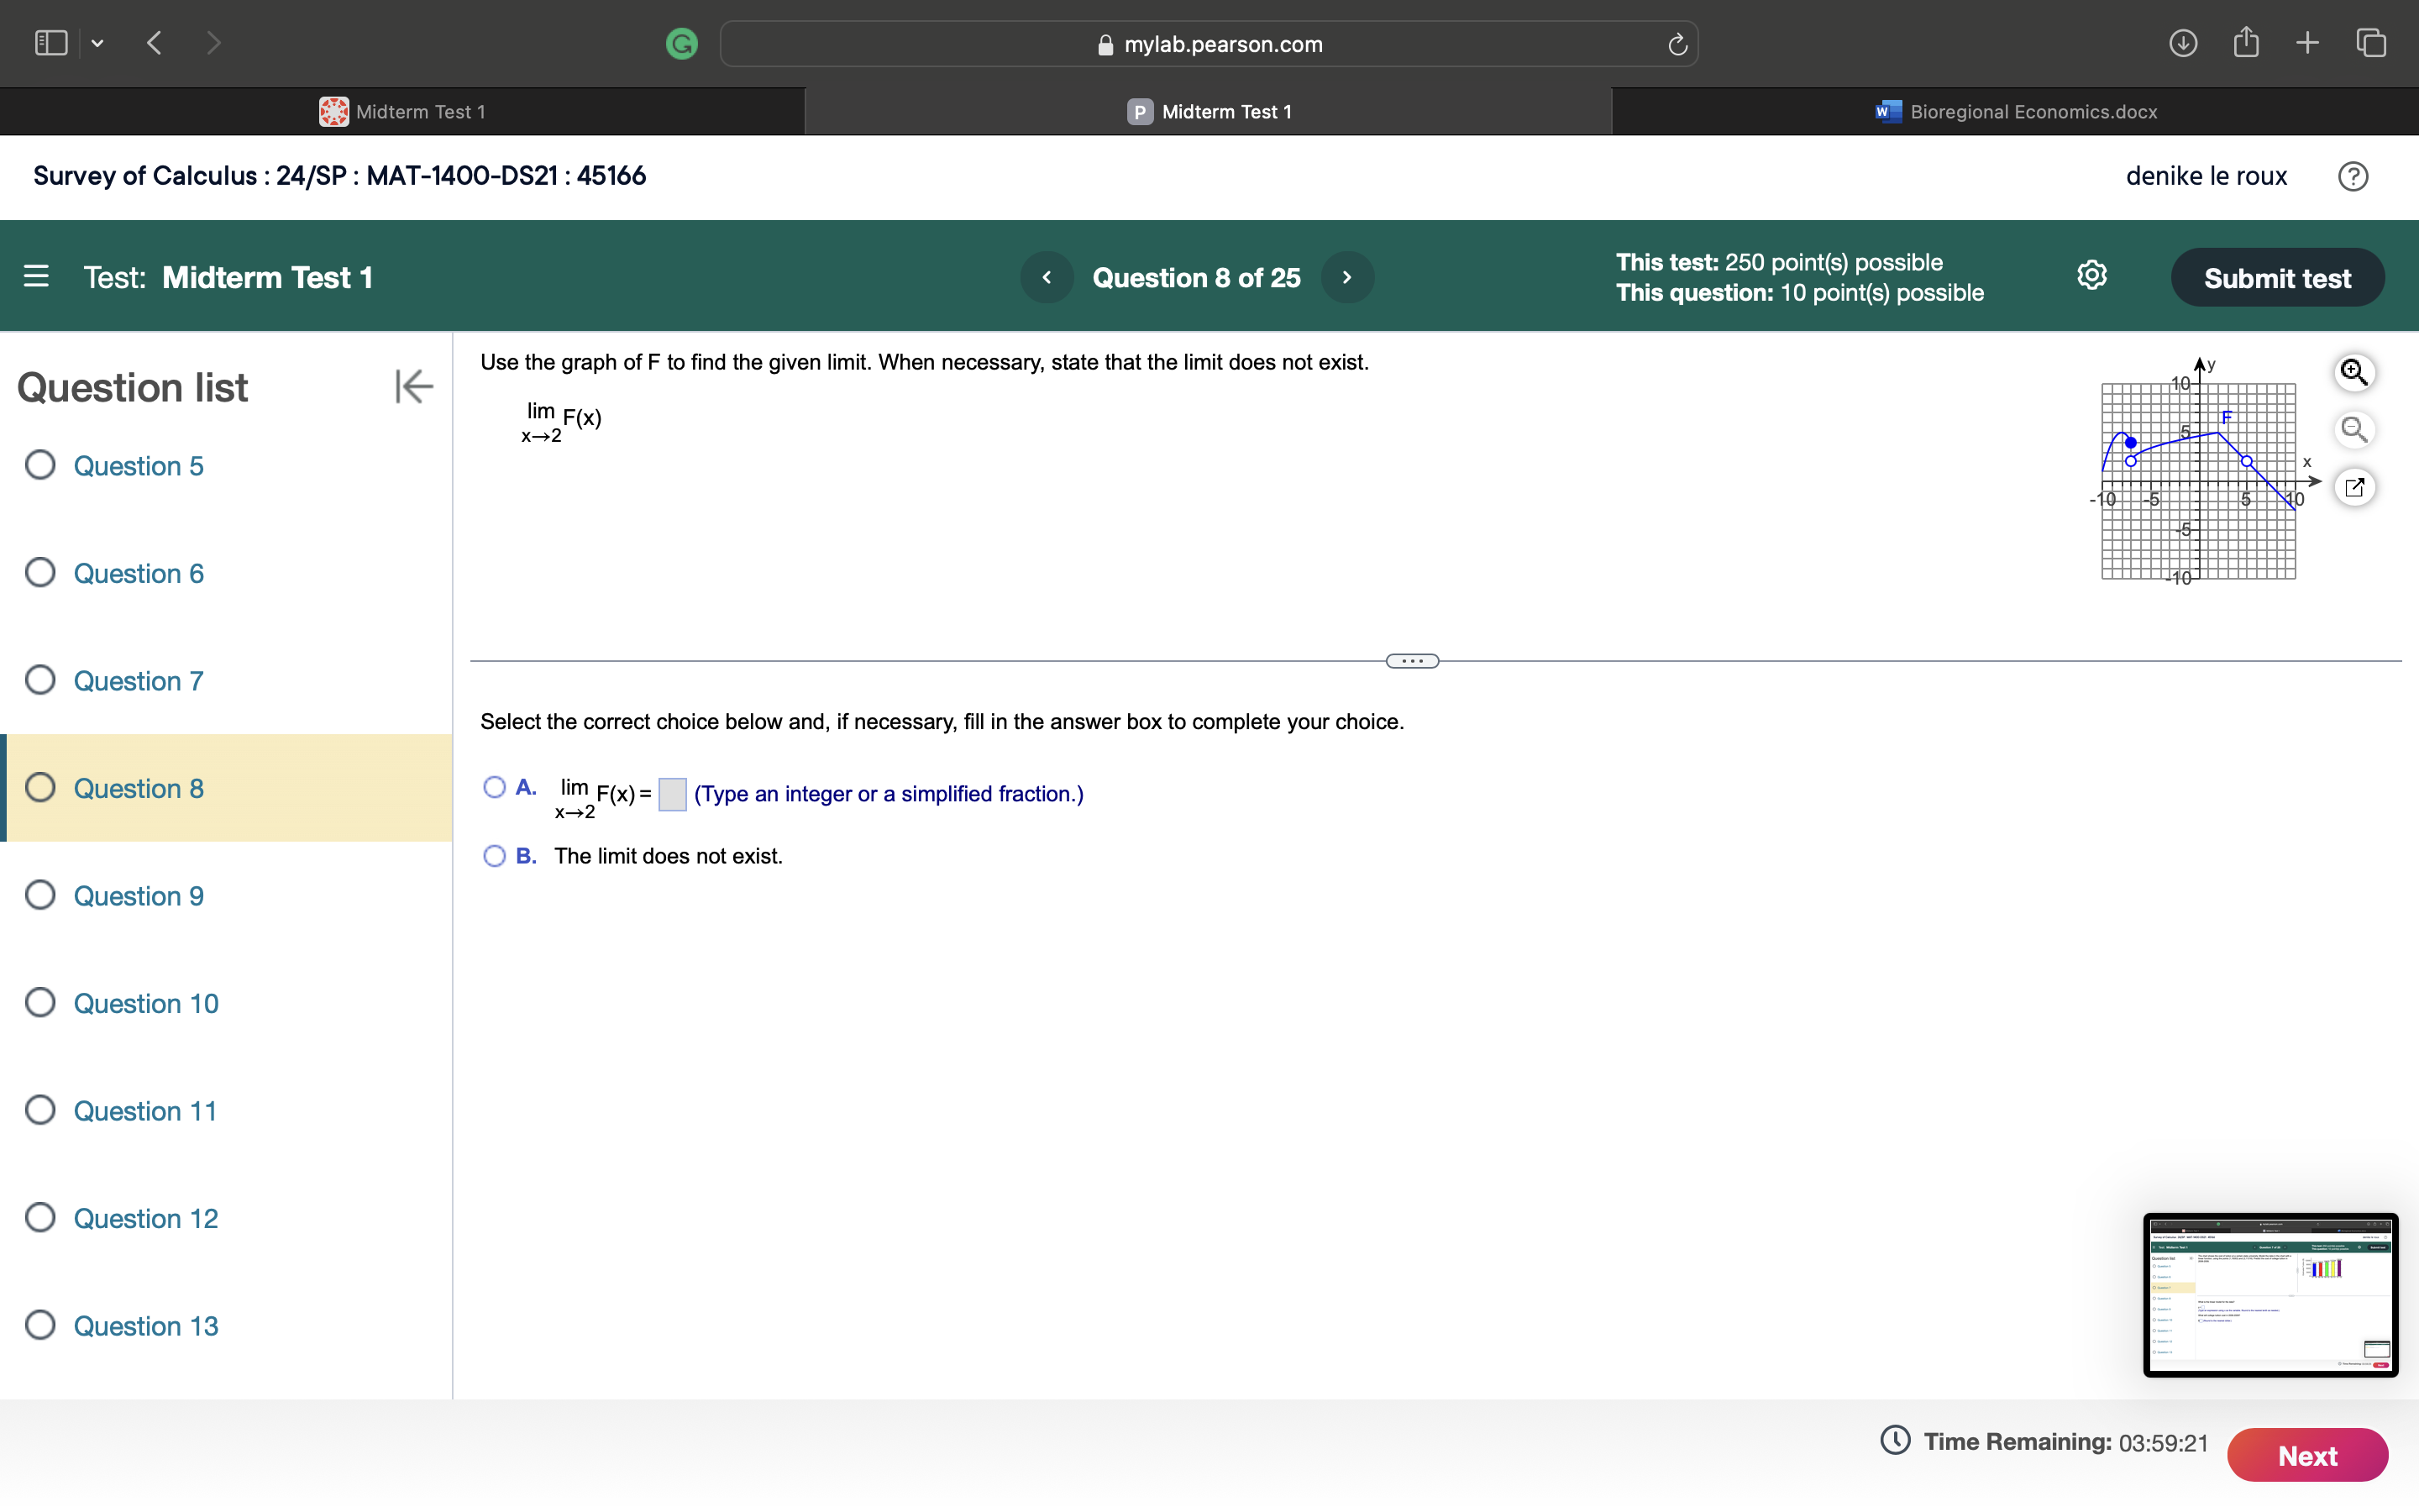Select choice B limit does not exist
2419x1512 pixels.
494,856
